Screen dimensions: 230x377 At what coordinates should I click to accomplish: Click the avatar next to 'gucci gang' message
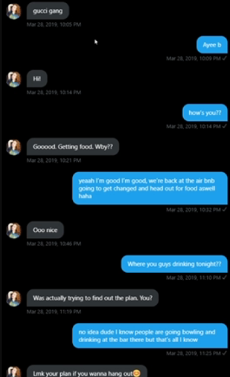14,11
